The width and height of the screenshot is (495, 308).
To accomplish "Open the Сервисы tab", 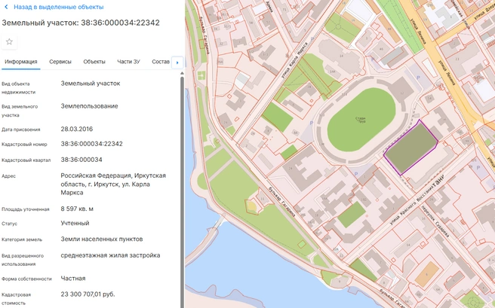I will tap(60, 62).
